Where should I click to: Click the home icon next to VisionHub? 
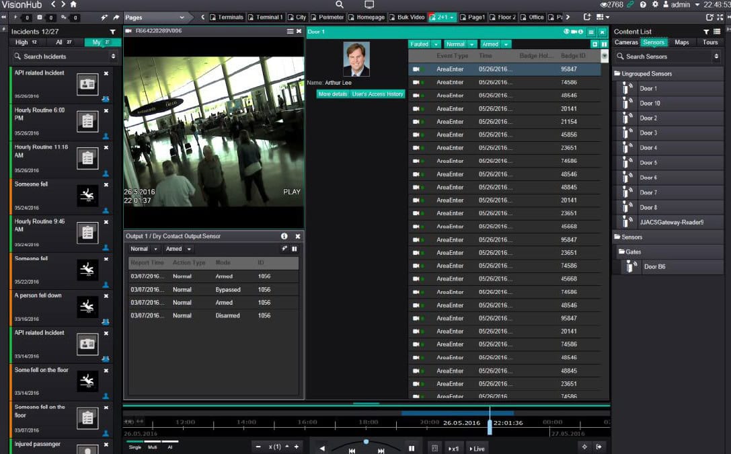(73, 5)
